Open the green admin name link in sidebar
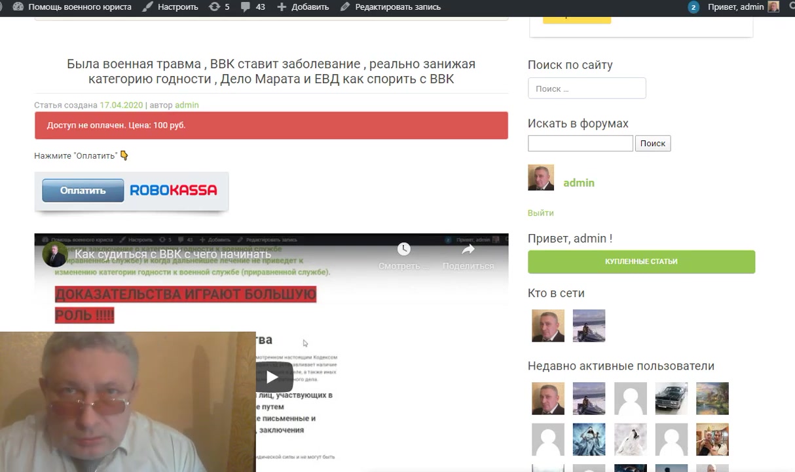Viewport: 795px width, 472px height. coord(579,183)
